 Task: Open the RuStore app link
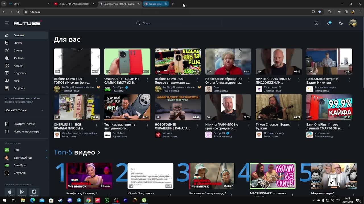(34, 192)
